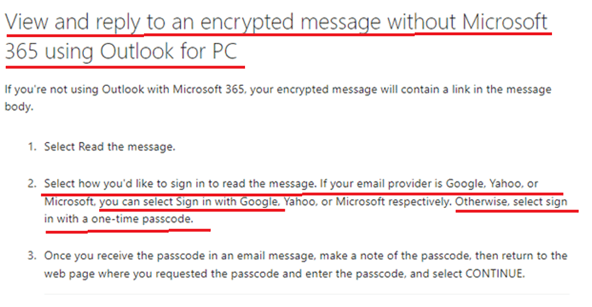Click 'Once you receive the passcode' text

pyautogui.click(x=126, y=256)
